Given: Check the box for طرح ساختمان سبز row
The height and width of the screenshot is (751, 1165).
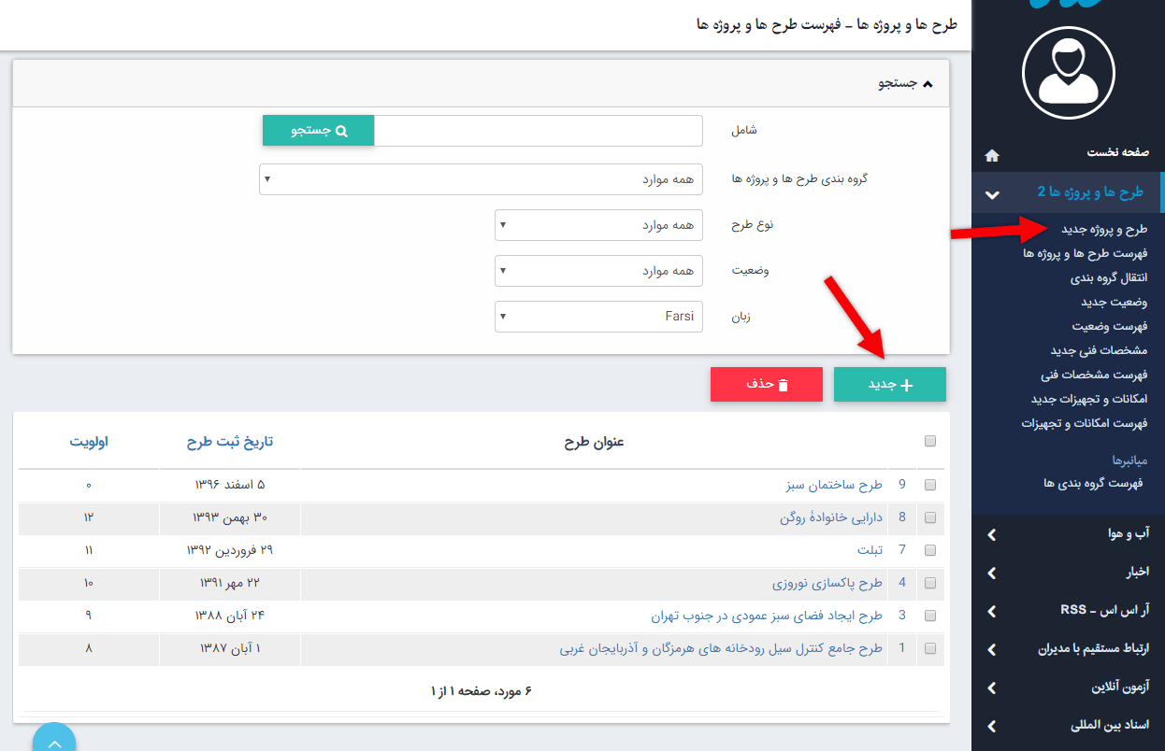Looking at the screenshot, I should [929, 485].
